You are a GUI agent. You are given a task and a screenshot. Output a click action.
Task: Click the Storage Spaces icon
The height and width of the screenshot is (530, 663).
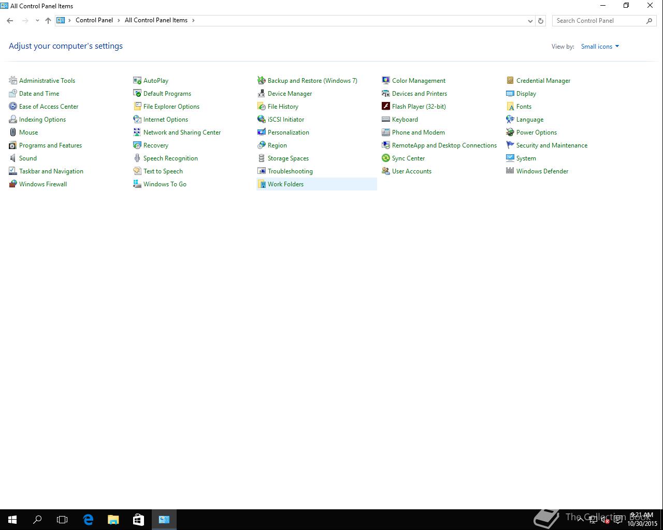262,158
